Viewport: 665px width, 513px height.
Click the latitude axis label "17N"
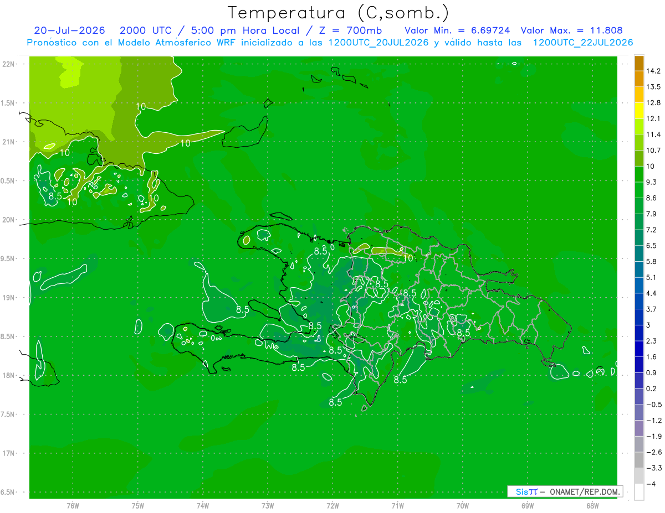pyautogui.click(x=8, y=453)
